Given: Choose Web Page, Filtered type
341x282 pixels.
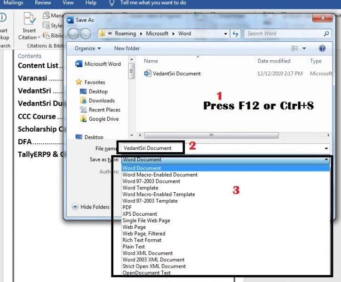Looking at the screenshot, I should point(225,234).
